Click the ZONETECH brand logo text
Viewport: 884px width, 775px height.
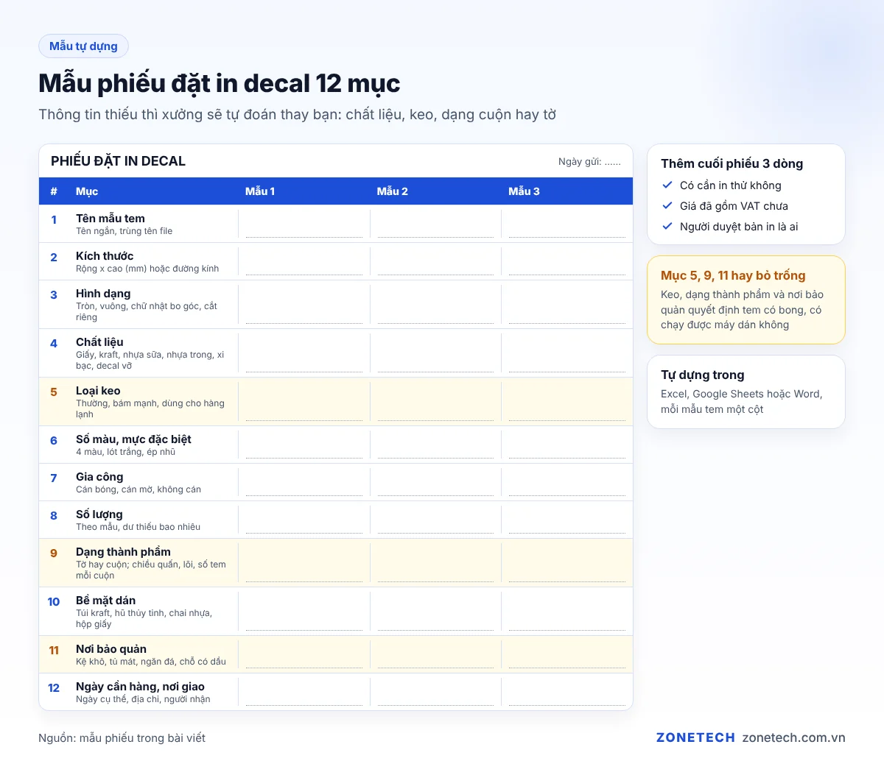pos(695,737)
